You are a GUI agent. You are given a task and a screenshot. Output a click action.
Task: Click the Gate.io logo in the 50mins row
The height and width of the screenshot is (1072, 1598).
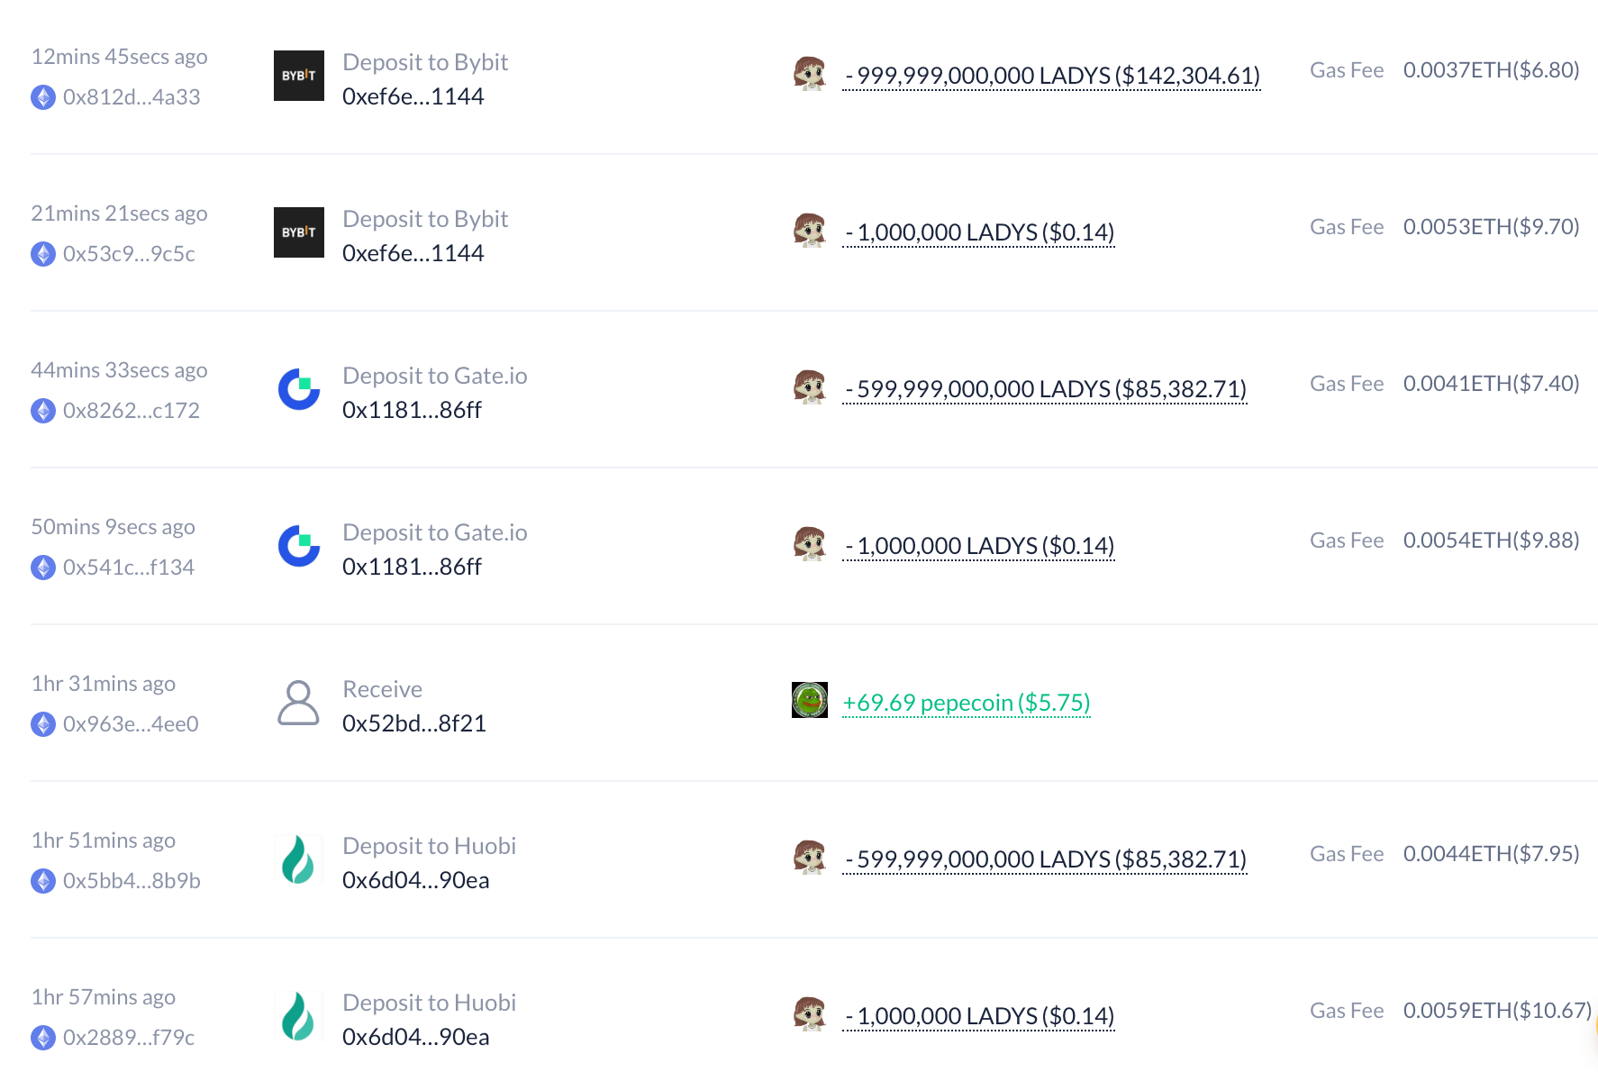coord(298,546)
